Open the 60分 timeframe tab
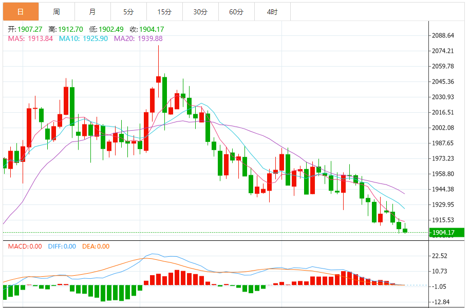470x308 pixels. (x=236, y=12)
